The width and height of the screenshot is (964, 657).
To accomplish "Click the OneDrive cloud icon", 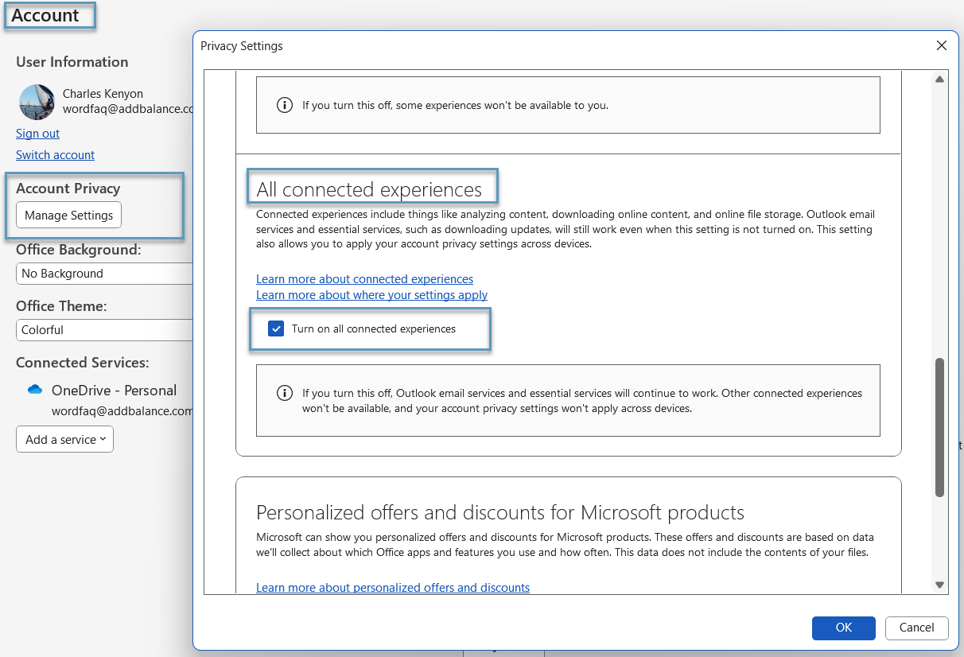I will pos(34,390).
